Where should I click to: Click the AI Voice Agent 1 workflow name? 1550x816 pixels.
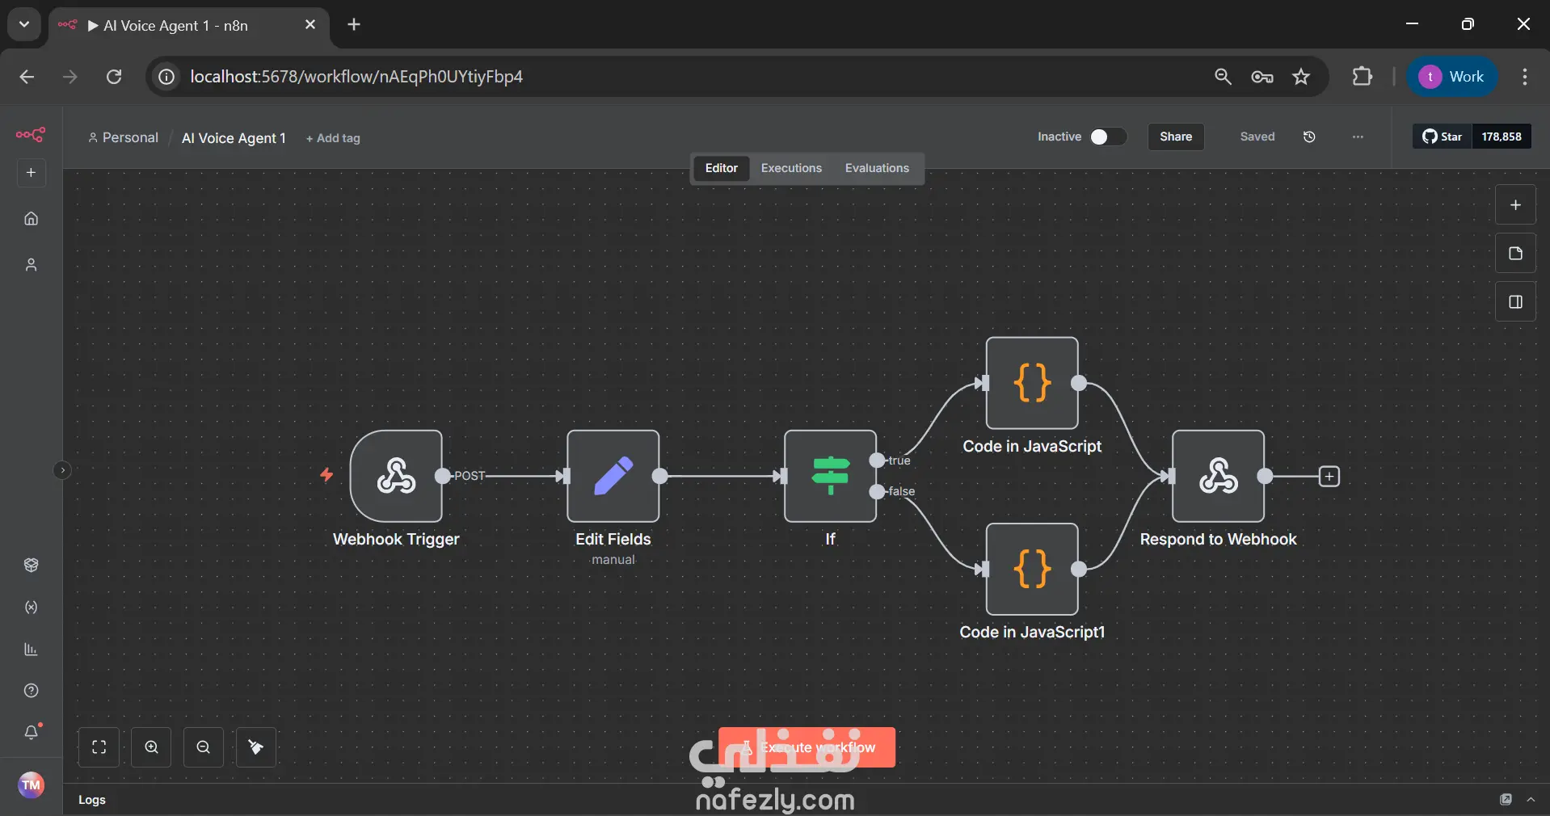(x=234, y=138)
